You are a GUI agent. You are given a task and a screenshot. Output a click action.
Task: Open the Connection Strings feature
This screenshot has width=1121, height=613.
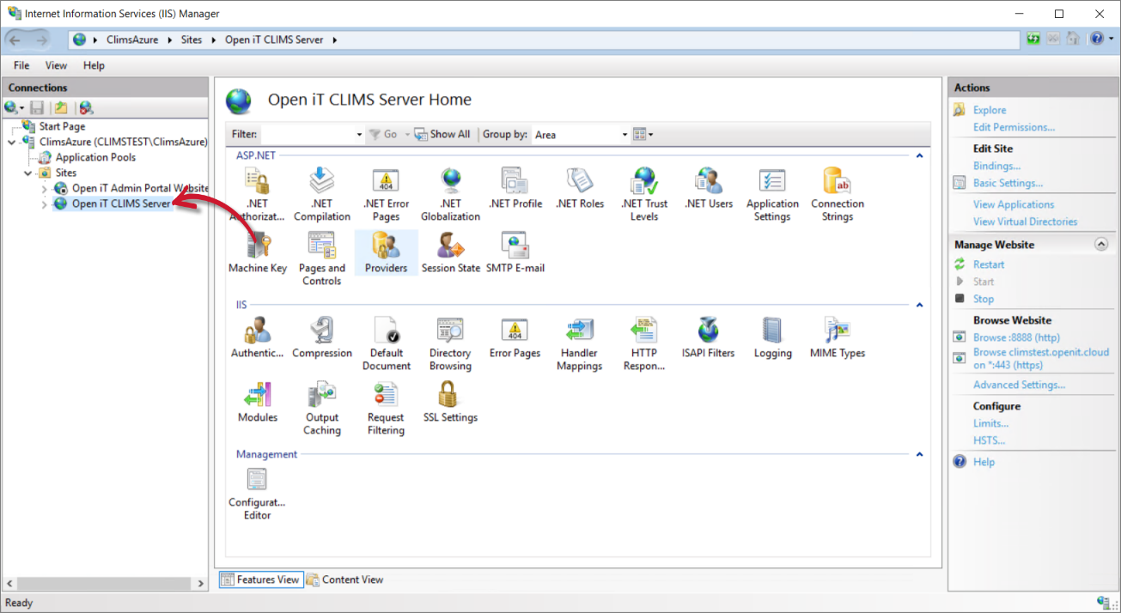(836, 187)
